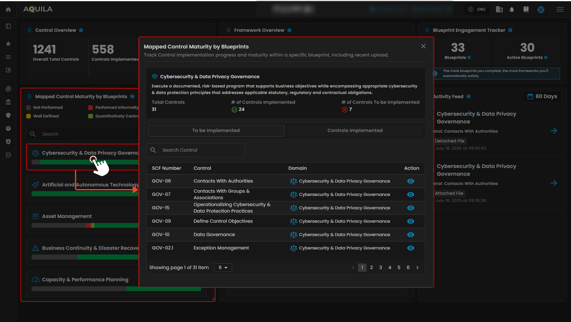
Task: Open first activity feed item arrow
Action: 553,131
